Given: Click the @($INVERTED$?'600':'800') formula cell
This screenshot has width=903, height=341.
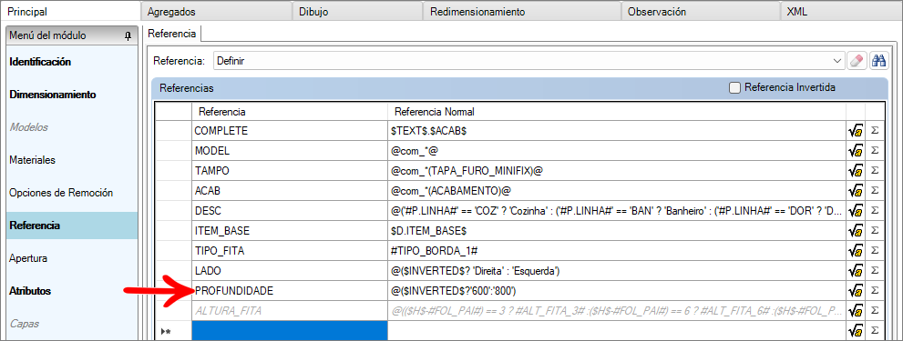Looking at the screenshot, I should click(617, 291).
